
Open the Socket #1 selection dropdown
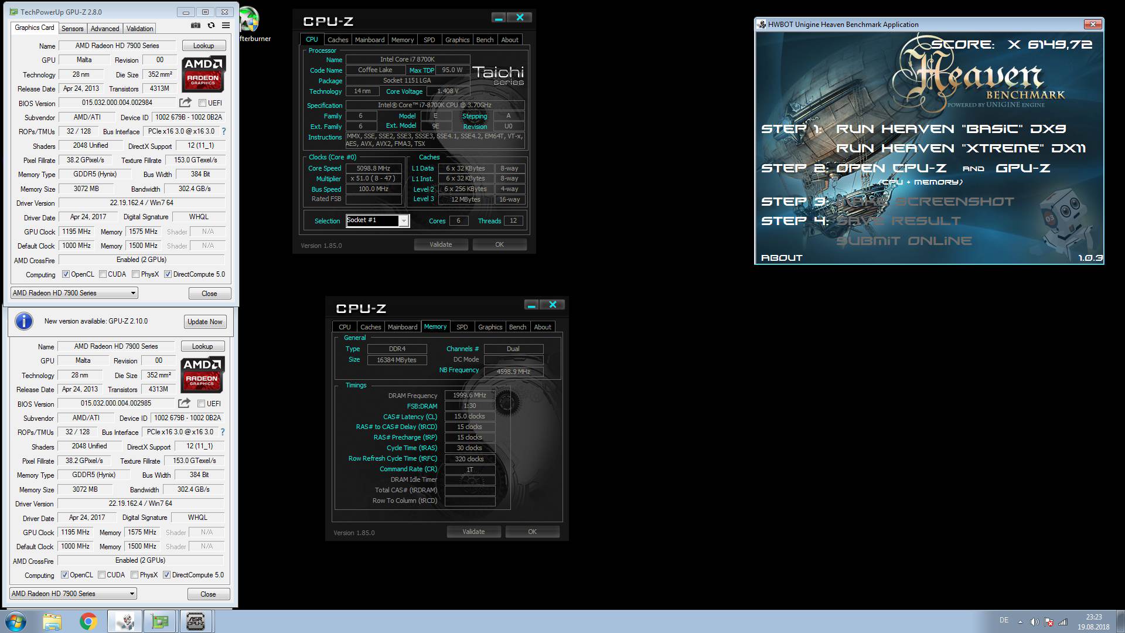[x=377, y=221]
